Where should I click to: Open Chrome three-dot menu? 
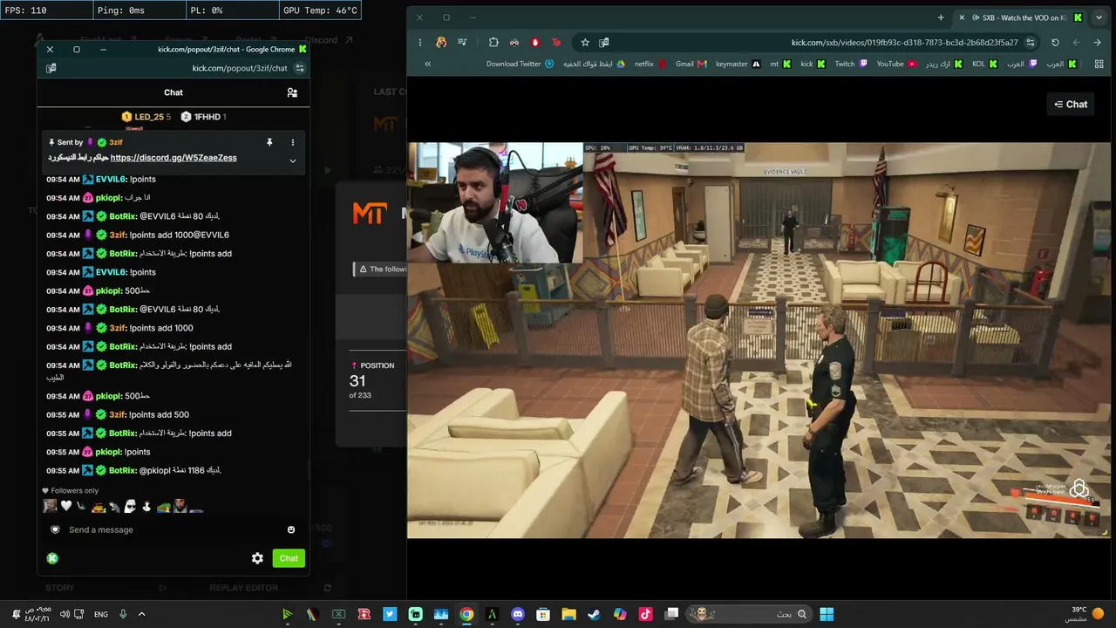420,42
